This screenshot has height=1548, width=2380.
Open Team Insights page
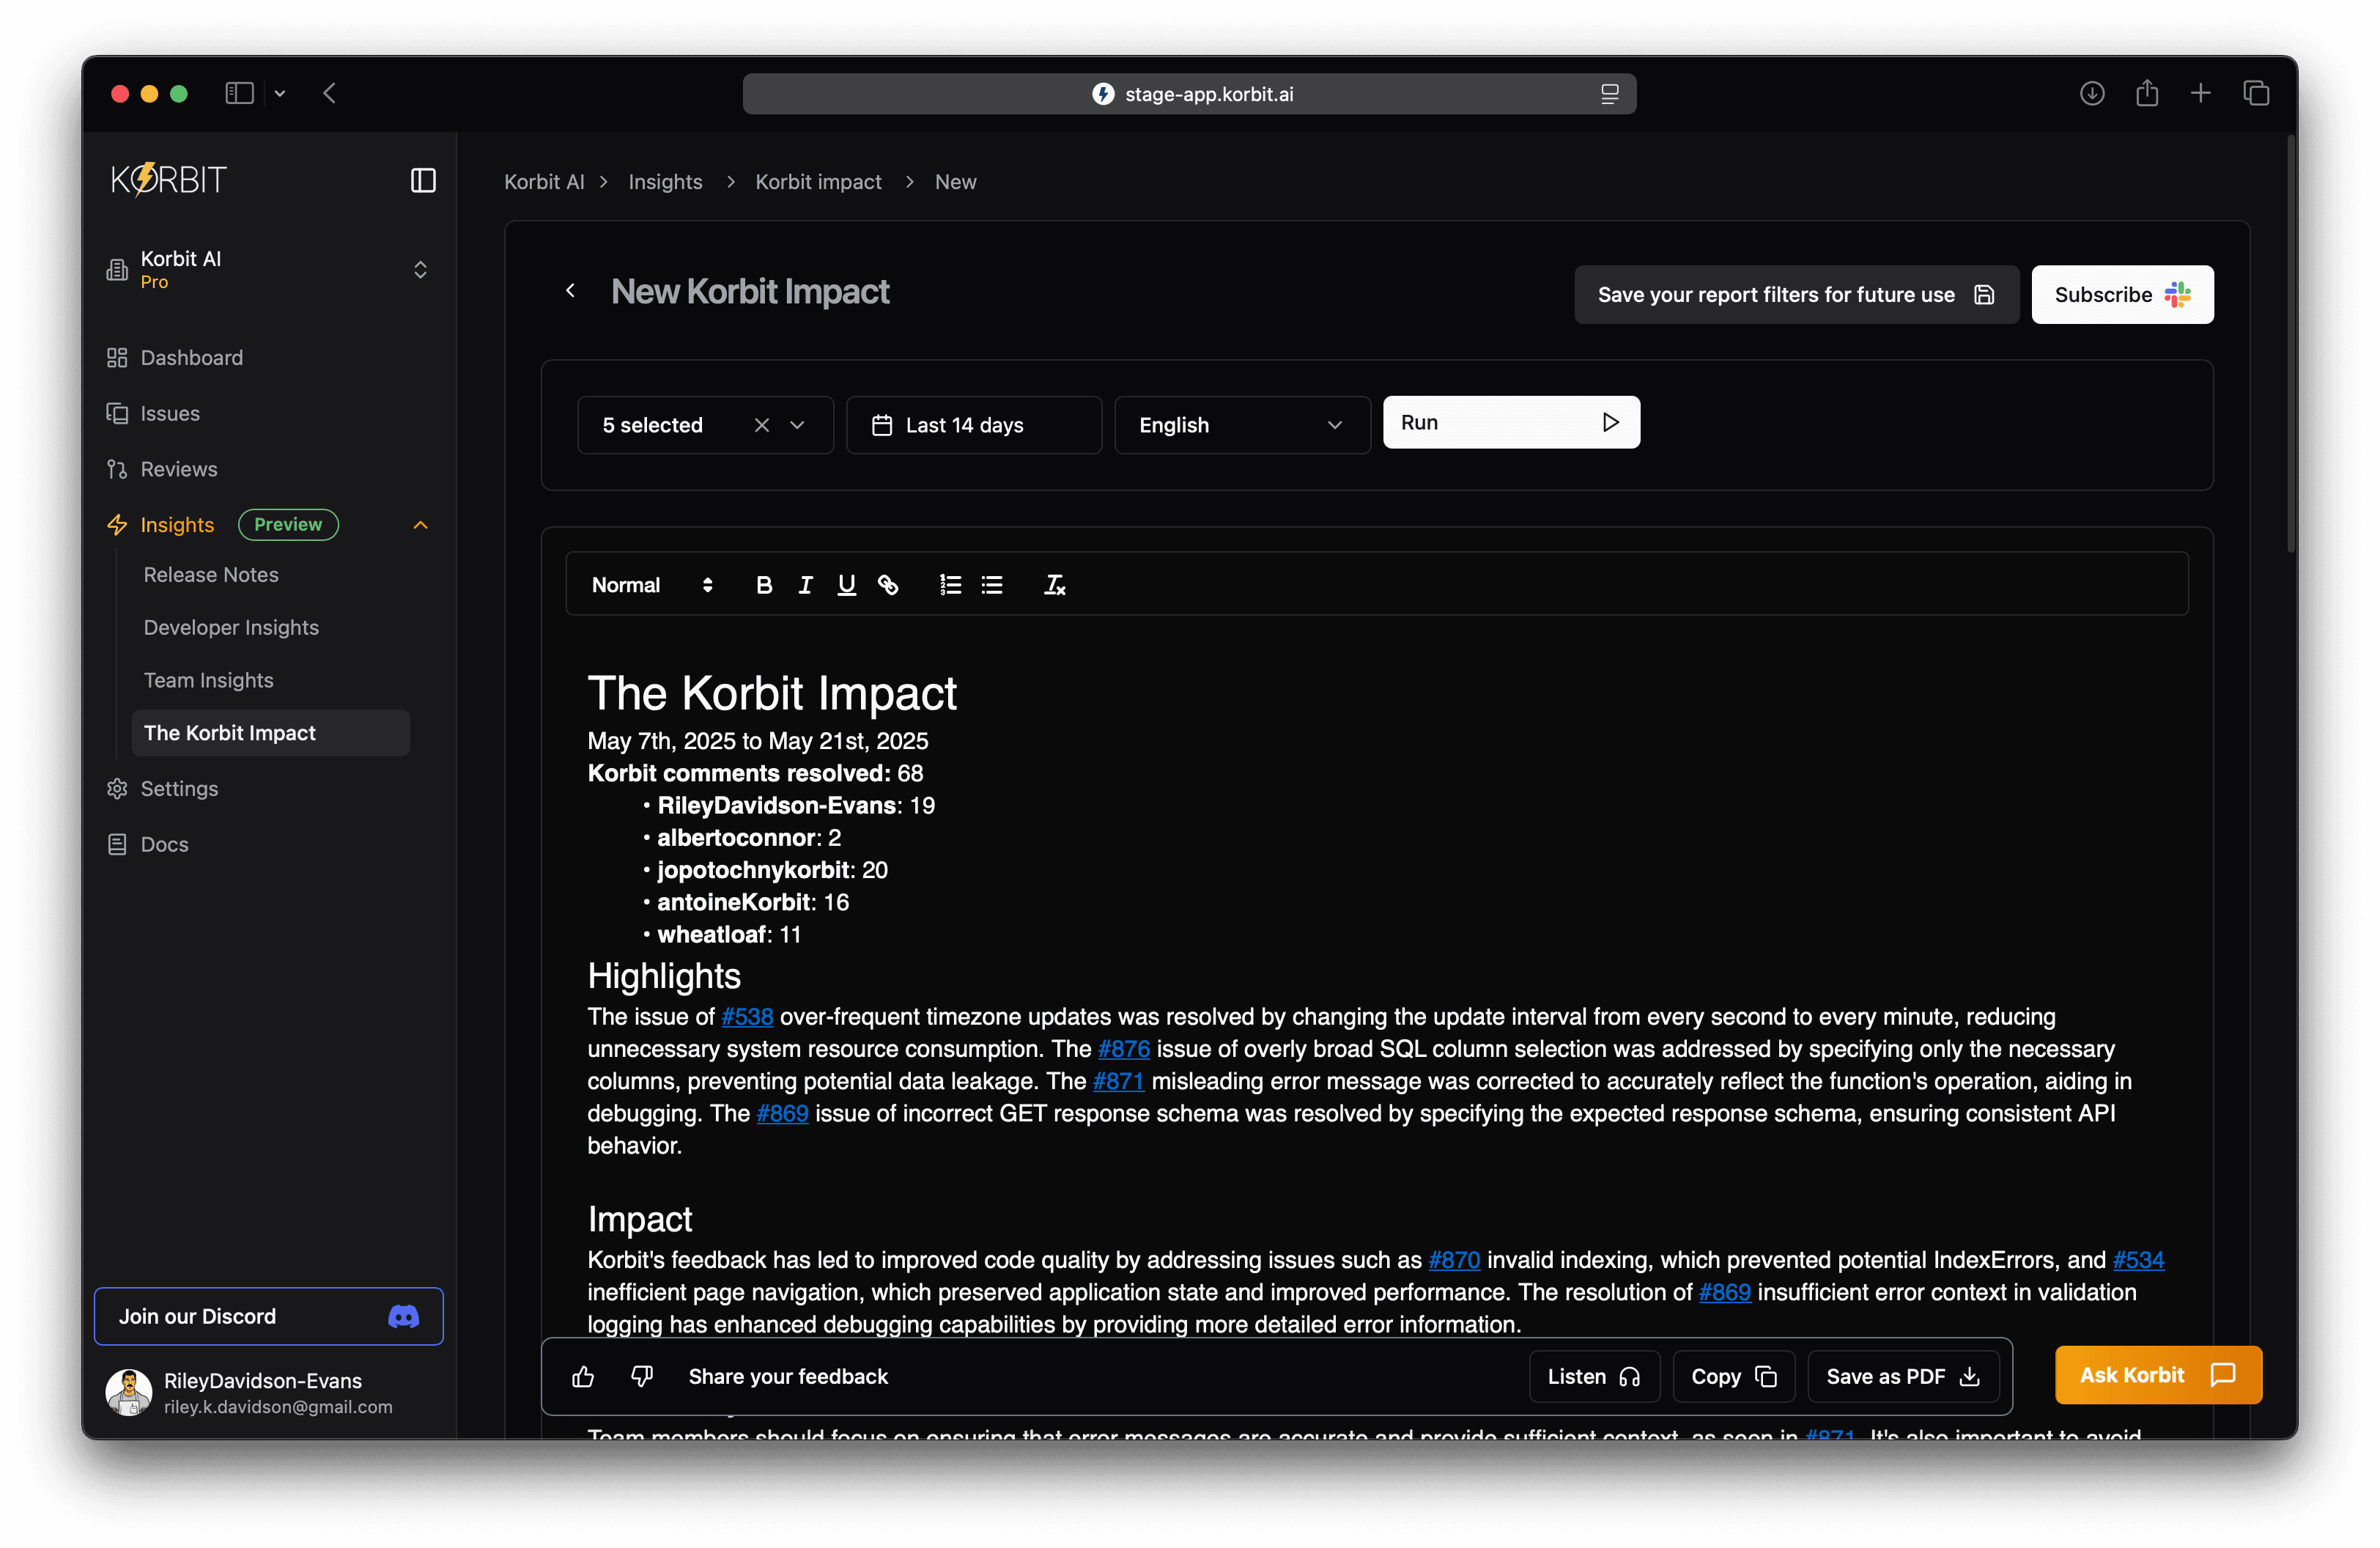[208, 680]
